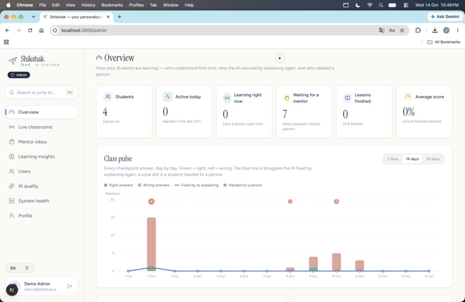
Task: Click the Overview gauge icon in sidebar
Action: click(x=12, y=112)
